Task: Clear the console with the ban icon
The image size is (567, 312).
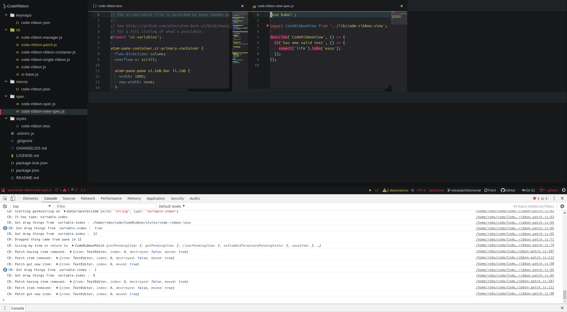Action: [x=5, y=206]
